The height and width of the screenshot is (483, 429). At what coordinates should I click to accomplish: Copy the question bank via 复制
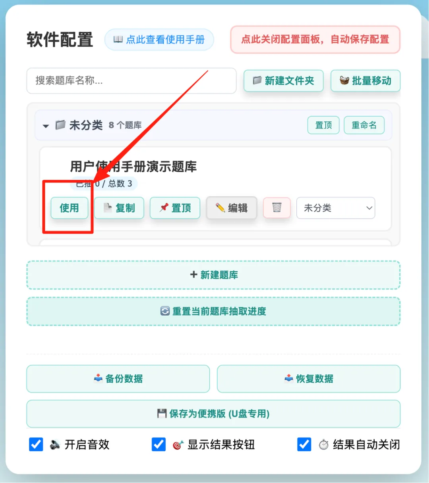pyautogui.click(x=119, y=208)
